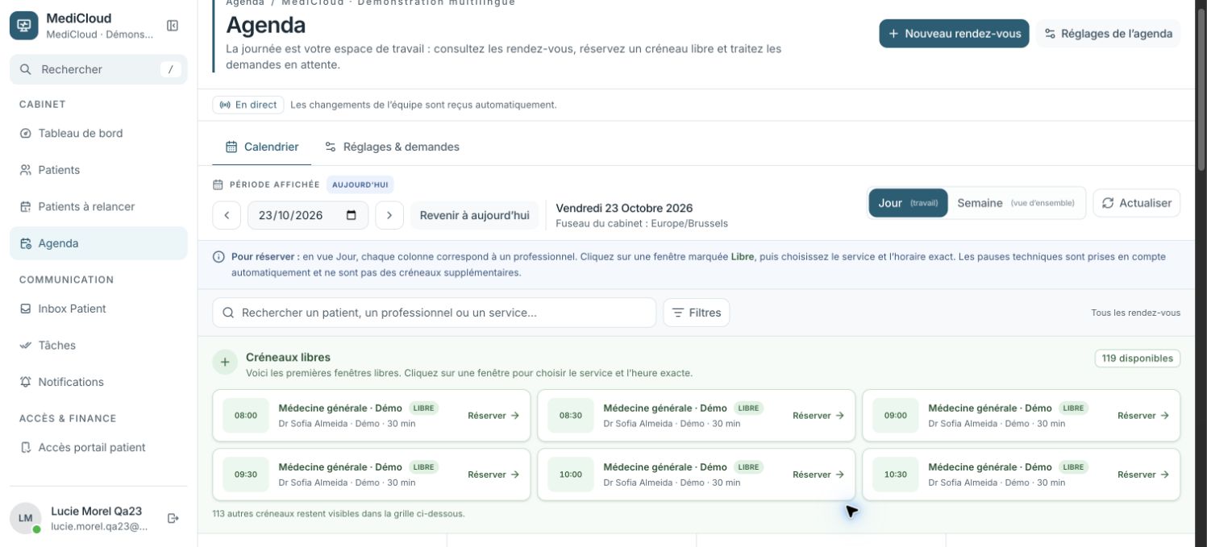
Task: Open the date picker calendar icon
Action: tap(351, 215)
